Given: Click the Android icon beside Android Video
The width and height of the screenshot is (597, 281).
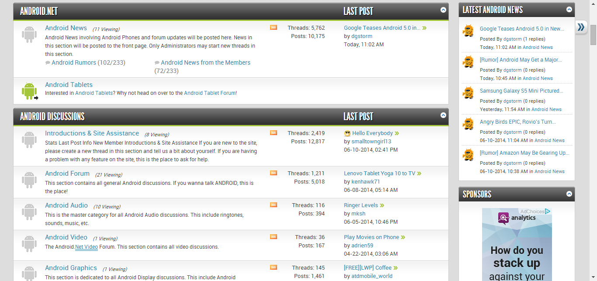Looking at the screenshot, I should [29, 244].
